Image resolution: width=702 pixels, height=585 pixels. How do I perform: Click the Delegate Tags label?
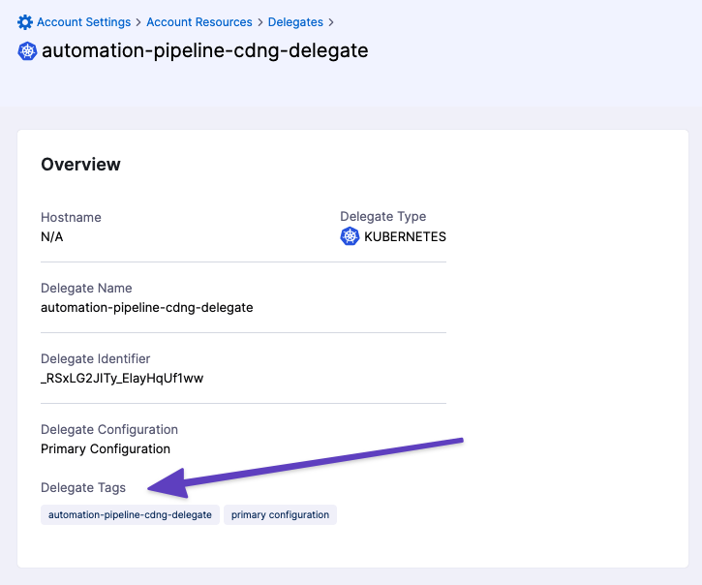tap(83, 487)
